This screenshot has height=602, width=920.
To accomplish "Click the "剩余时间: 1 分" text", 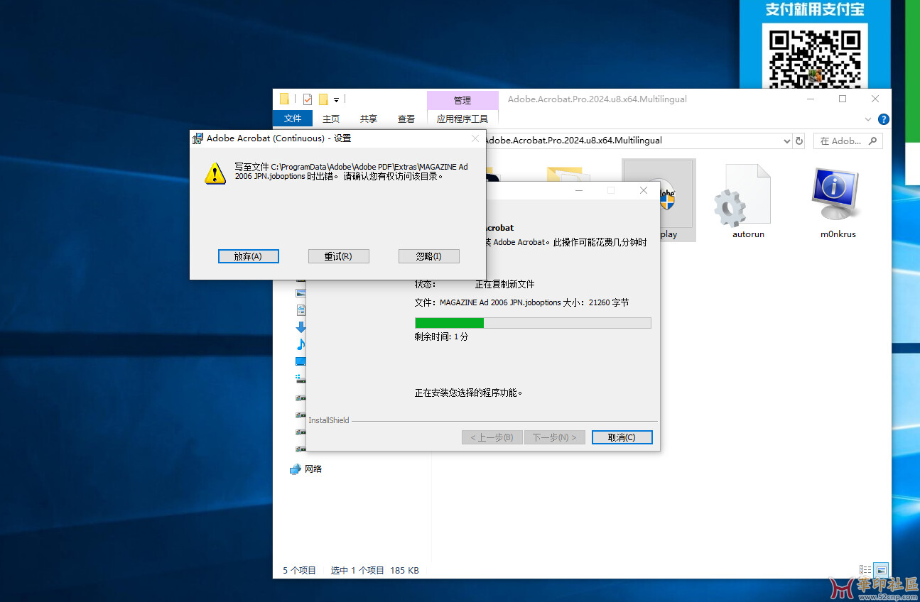I will pos(441,336).
